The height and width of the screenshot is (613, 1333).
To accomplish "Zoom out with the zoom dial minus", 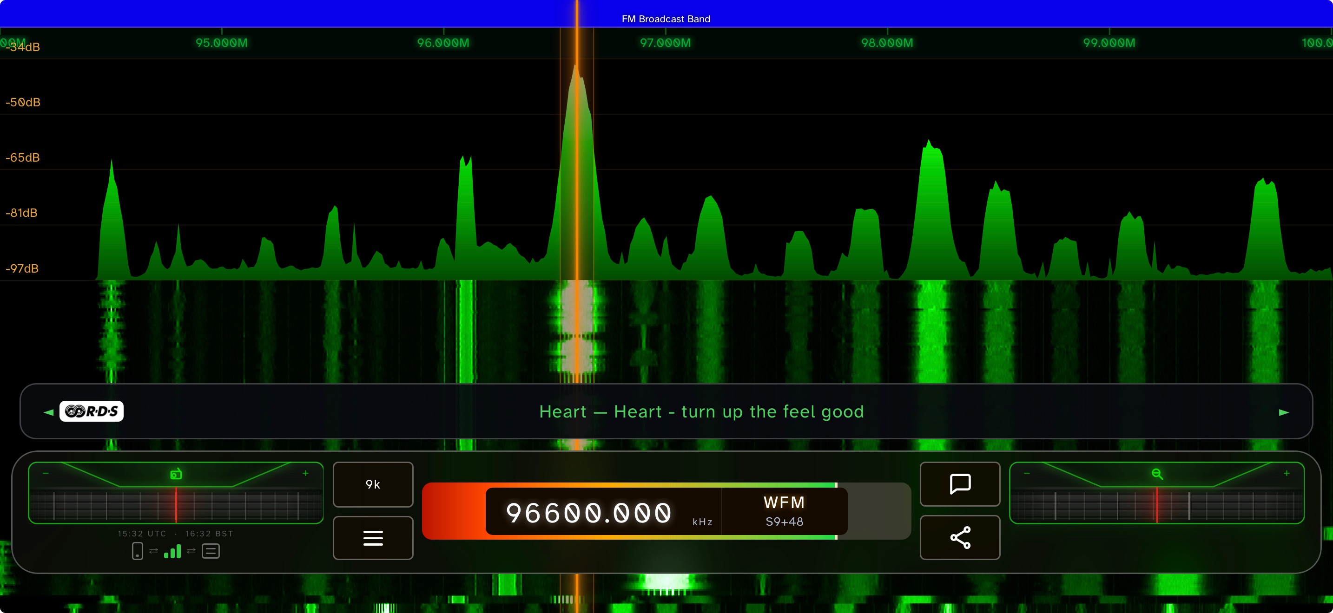I will 1027,473.
